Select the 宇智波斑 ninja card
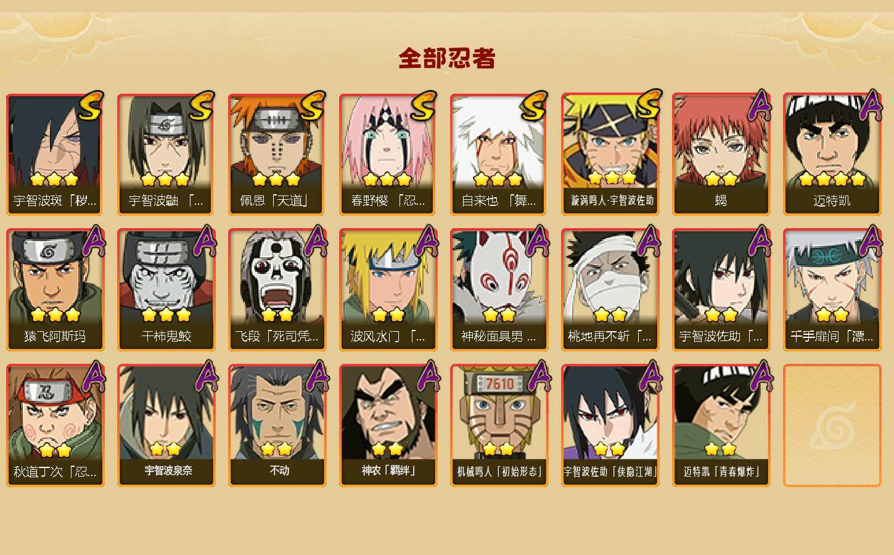Viewport: 894px width, 555px height. tap(55, 154)
